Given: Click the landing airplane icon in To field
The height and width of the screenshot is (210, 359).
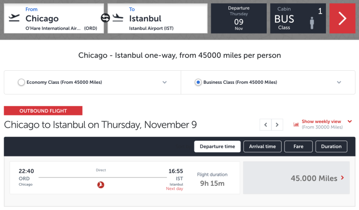Looking at the screenshot, I should 118,18.
